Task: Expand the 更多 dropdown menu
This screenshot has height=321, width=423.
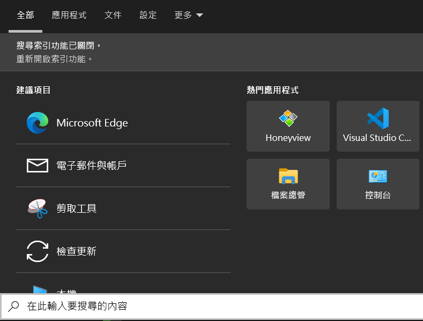Action: (189, 15)
